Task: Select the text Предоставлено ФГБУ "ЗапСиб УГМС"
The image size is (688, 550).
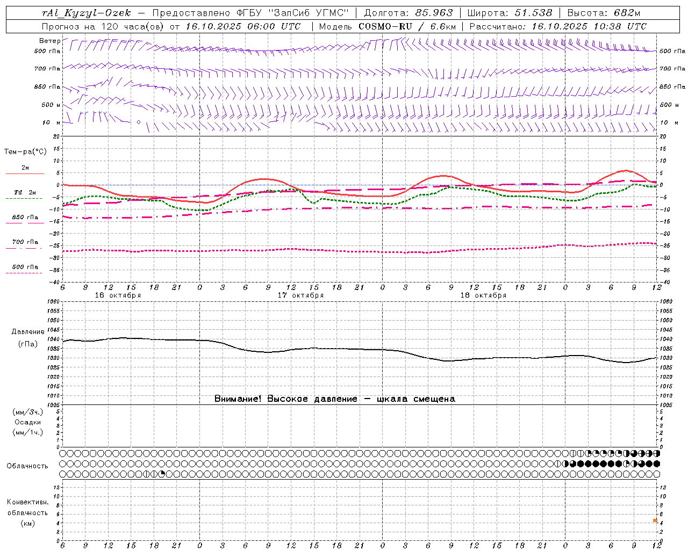Action: point(250,13)
